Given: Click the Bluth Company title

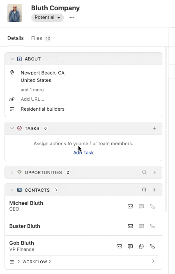Looking at the screenshot, I should click(x=55, y=8).
